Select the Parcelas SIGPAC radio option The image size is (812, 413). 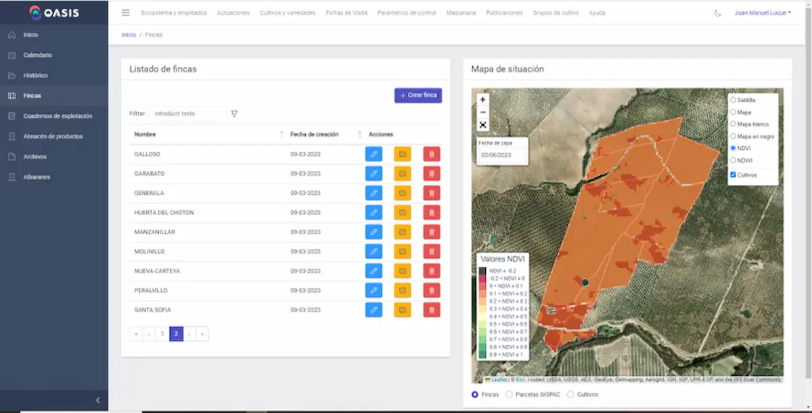(x=509, y=394)
